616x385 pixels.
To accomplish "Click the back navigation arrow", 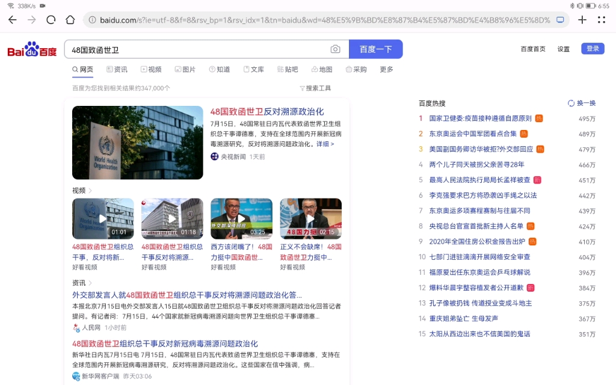I will tap(12, 19).
